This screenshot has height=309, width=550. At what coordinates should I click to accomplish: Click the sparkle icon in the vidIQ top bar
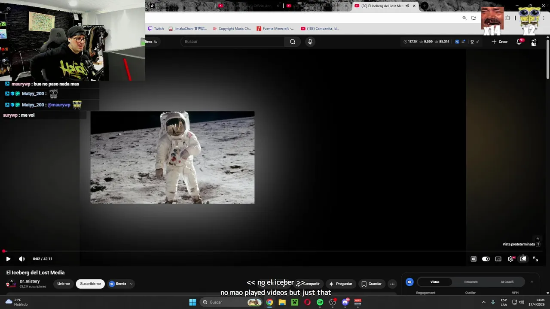click(477, 42)
